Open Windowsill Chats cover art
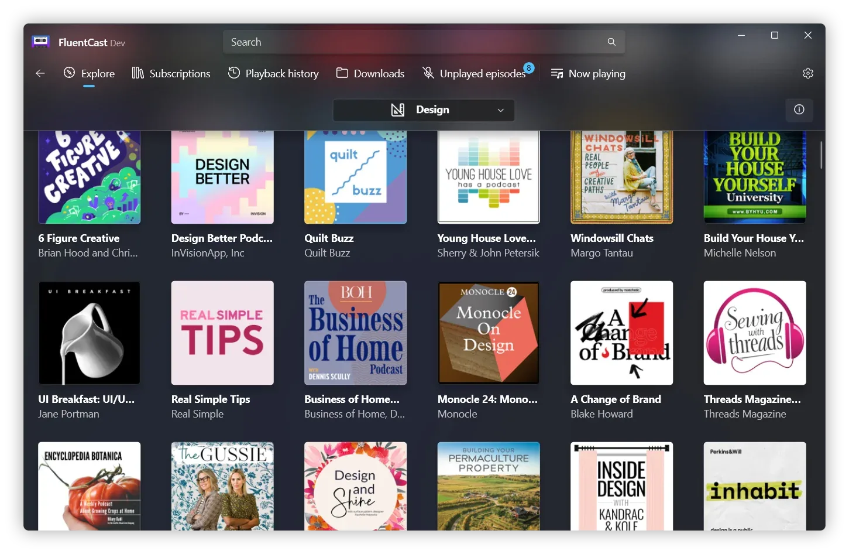Image resolution: width=849 pixels, height=554 pixels. click(x=622, y=177)
